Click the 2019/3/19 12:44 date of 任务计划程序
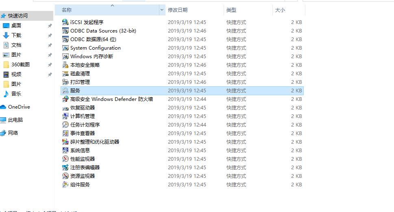 pyautogui.click(x=187, y=125)
